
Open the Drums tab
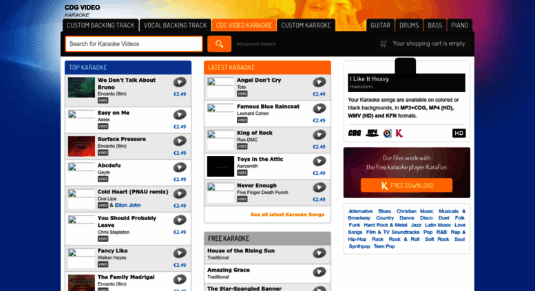(409, 25)
